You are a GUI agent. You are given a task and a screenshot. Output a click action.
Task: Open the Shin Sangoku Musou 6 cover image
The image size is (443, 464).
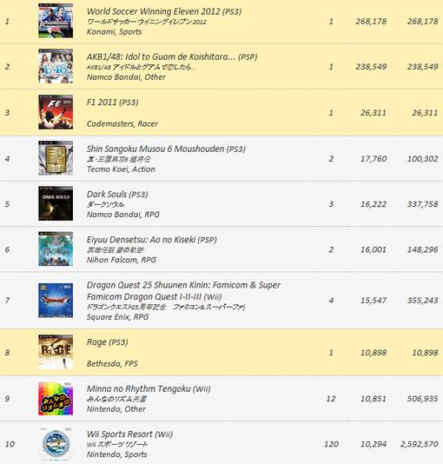coord(56,158)
